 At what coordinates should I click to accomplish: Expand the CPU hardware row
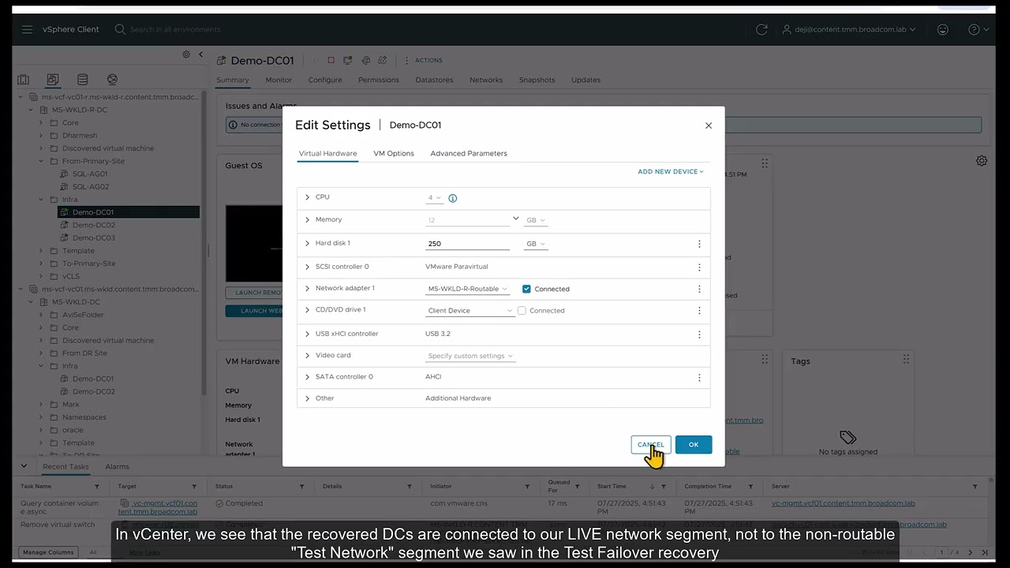tap(308, 197)
